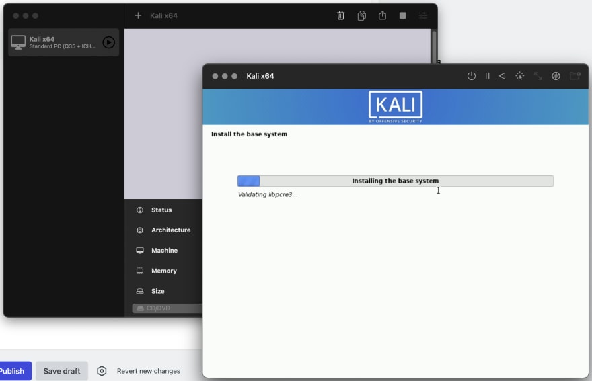Select the Memory label

(x=164, y=271)
